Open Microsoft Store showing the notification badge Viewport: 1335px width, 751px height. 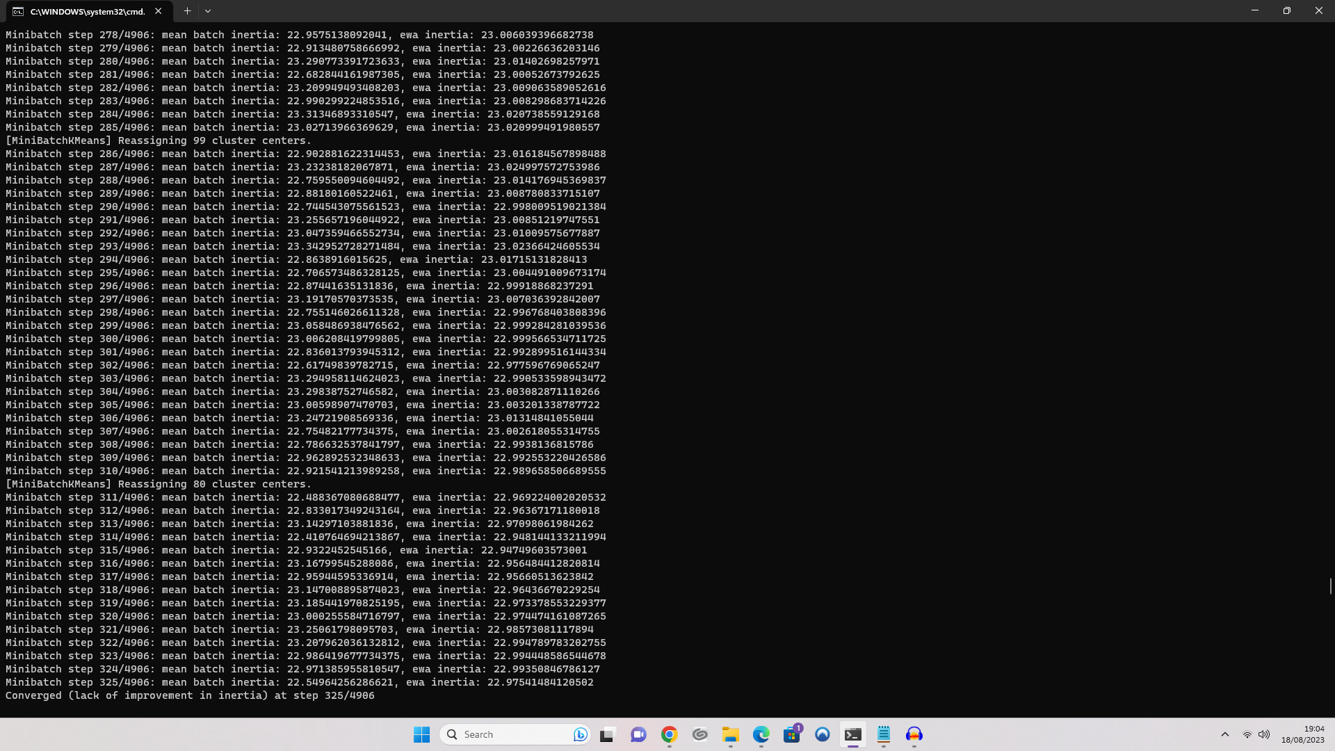(x=791, y=734)
